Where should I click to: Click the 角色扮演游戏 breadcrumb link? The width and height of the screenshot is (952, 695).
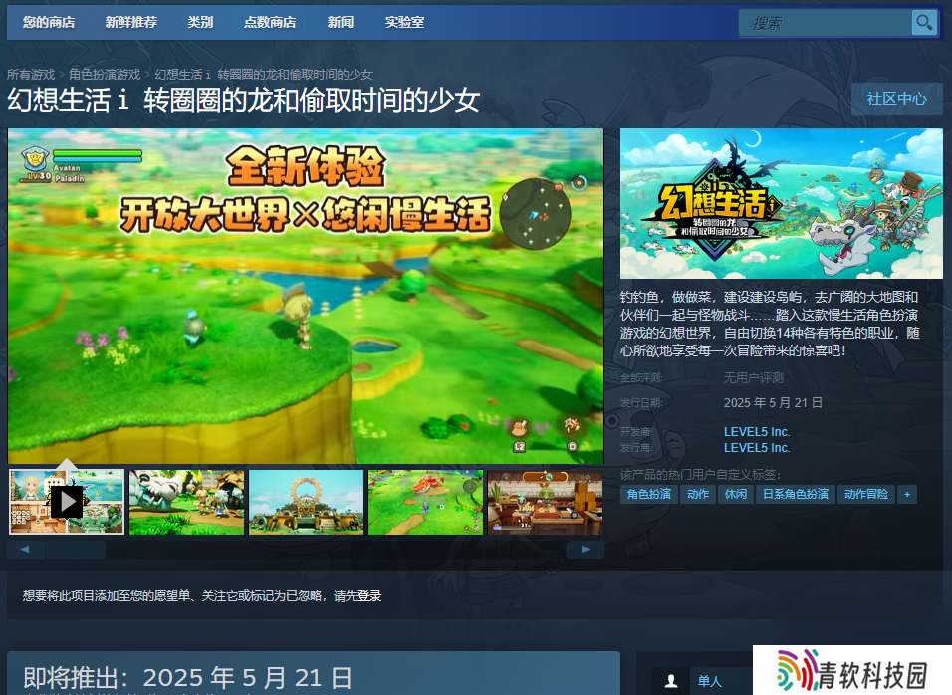(105, 75)
